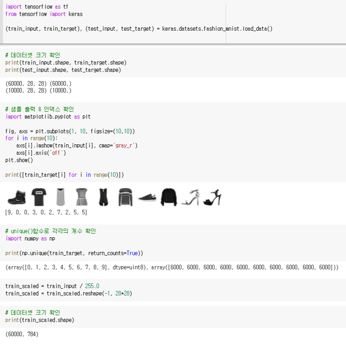
Task: Click the print(train_input.shape, train_target.shape) line
Action: [66, 63]
